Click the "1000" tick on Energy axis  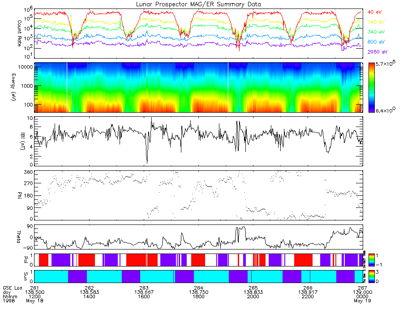(x=27, y=86)
